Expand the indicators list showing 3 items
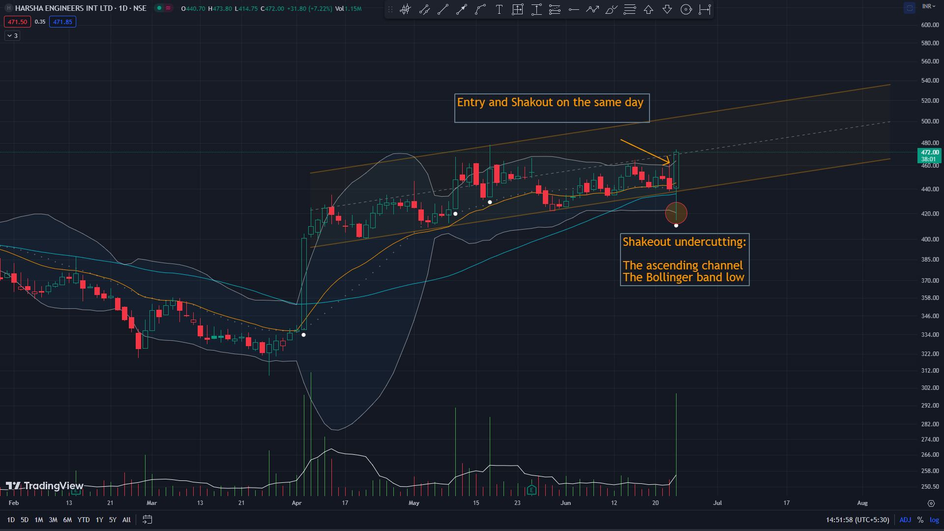 point(11,35)
